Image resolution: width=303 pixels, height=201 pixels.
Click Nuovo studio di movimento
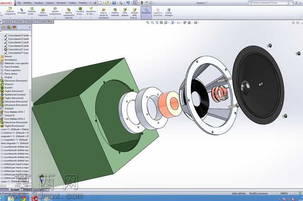[103, 13]
